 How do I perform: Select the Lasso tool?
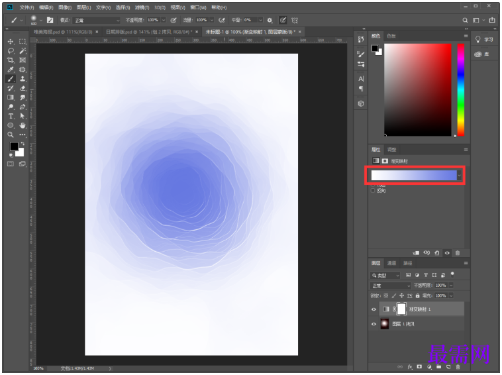(x=11, y=51)
